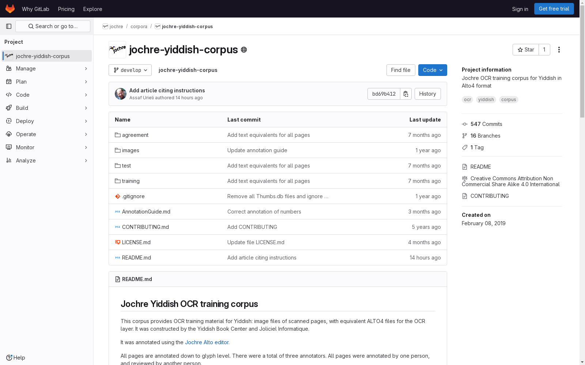
Task: Click the corpora breadcrumb link
Action: (x=139, y=26)
